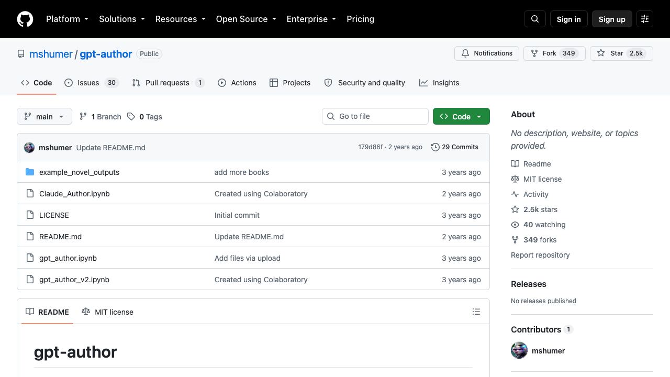Viewport: 670px width, 377px height.
Task: Switch to the Projects tab
Action: pyautogui.click(x=290, y=83)
